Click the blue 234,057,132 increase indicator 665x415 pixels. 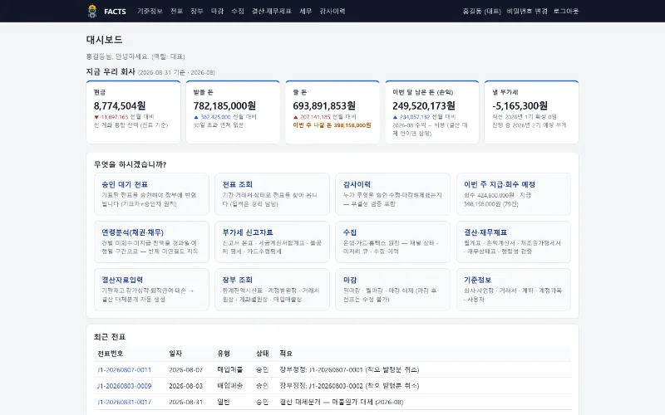[x=411, y=117]
